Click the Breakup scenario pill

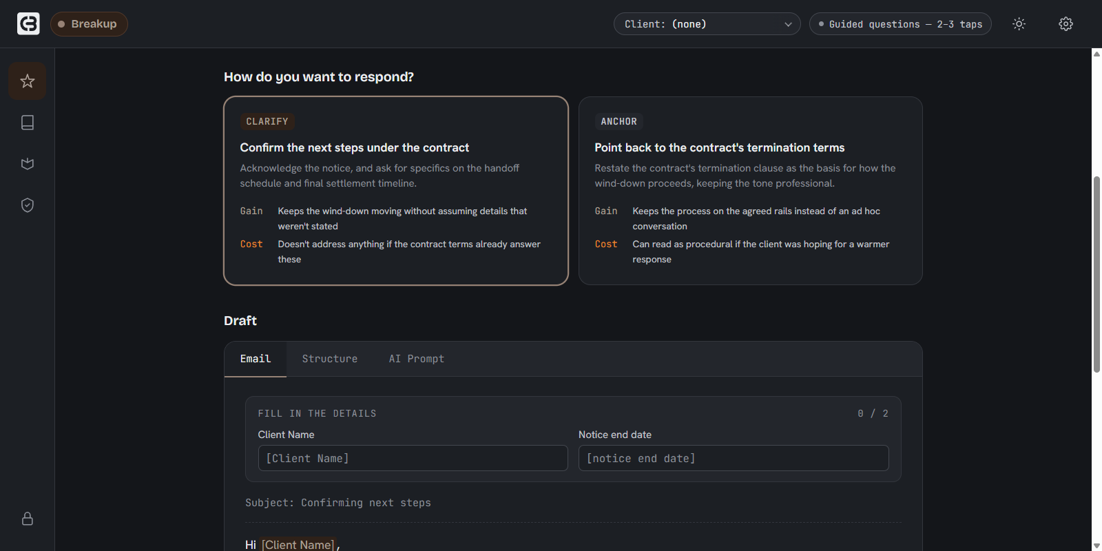click(x=89, y=24)
